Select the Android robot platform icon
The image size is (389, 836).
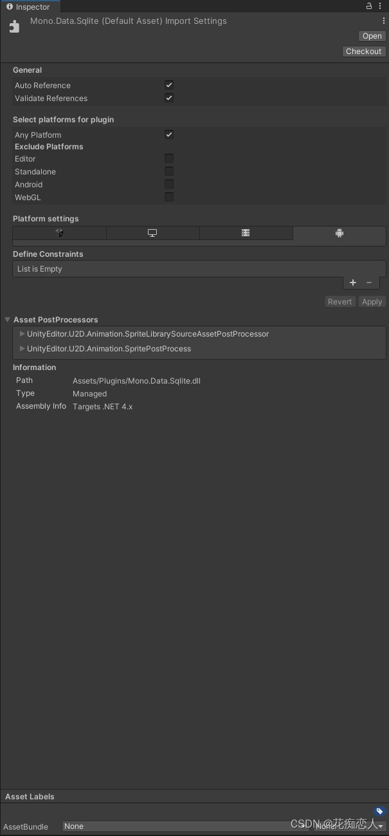339,232
